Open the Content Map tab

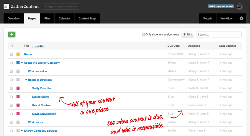pyautogui.click(x=87, y=19)
